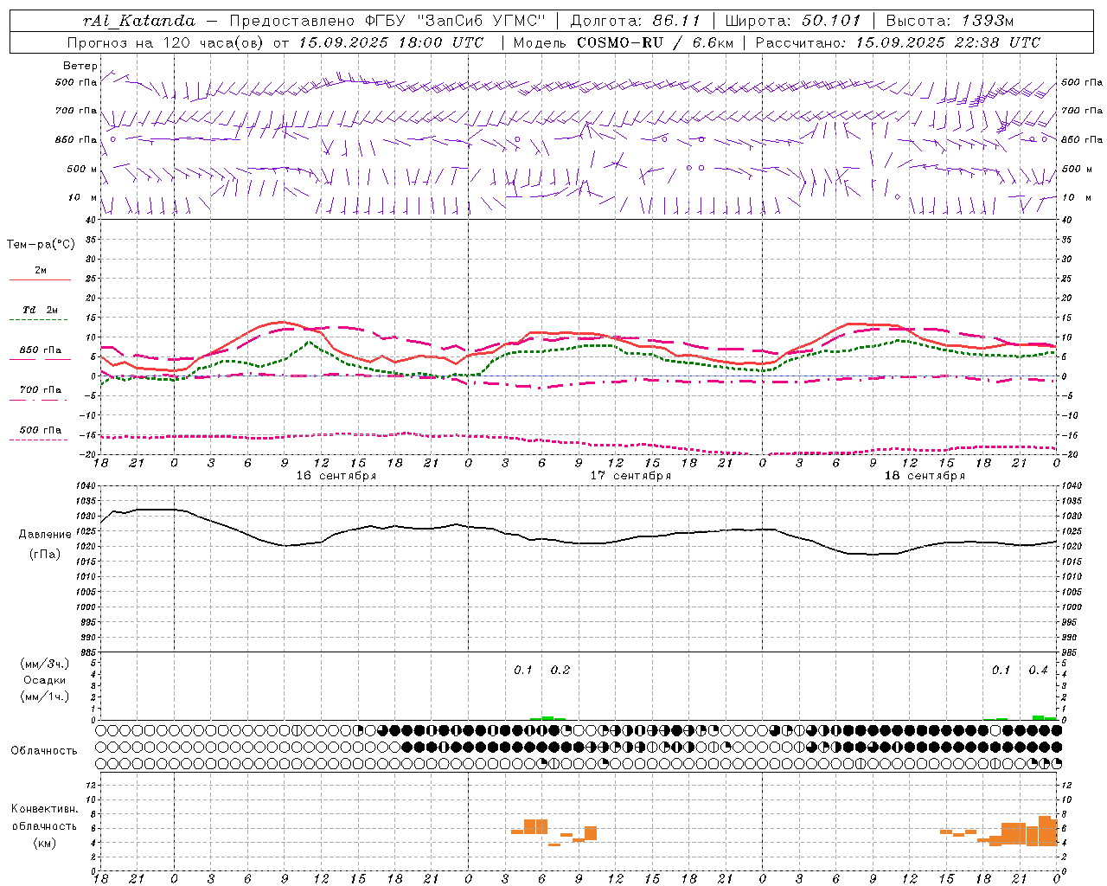1107x886 pixels.
Task: Click the Тем-ра(°C) label
Action: click(x=41, y=245)
